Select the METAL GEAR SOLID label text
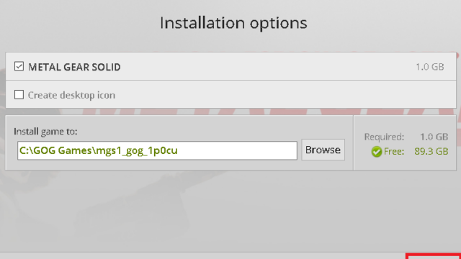461x259 pixels. pos(74,67)
